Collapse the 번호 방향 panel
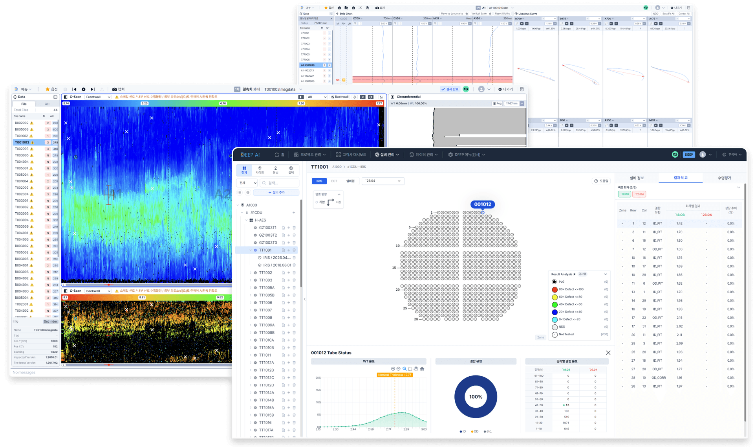 pos(339,194)
